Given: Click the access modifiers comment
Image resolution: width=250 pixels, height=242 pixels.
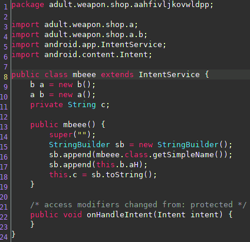Looking at the screenshot, I should point(139,204).
